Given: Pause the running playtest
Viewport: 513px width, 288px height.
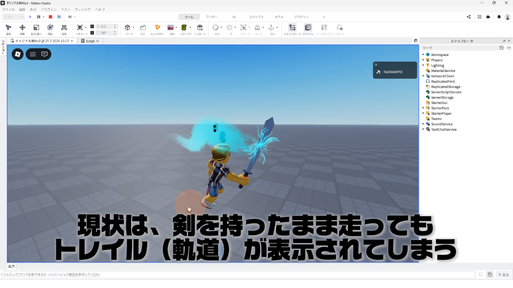Looking at the screenshot, I should pyautogui.click(x=39, y=17).
